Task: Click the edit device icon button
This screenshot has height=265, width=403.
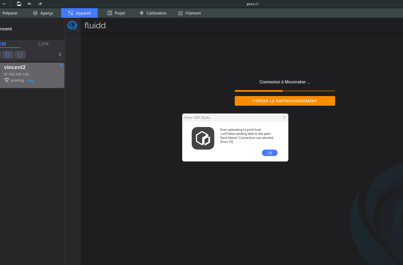Action: (x=8, y=55)
